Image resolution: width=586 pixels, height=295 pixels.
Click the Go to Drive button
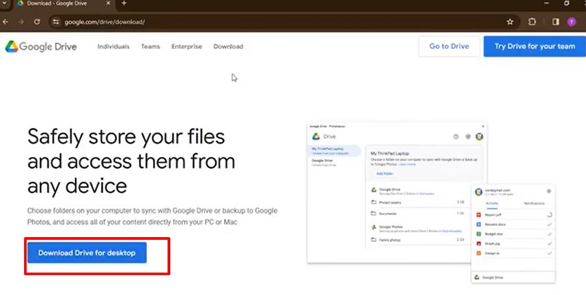[x=449, y=46]
